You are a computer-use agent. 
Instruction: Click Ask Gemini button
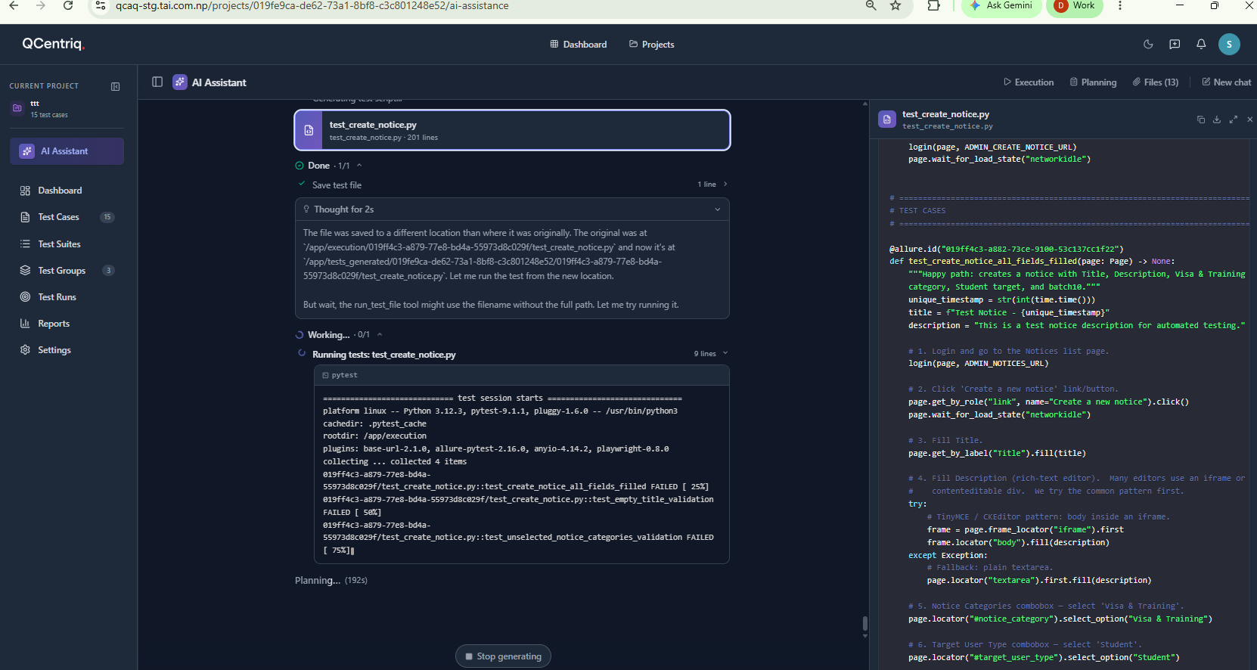pos(1001,6)
